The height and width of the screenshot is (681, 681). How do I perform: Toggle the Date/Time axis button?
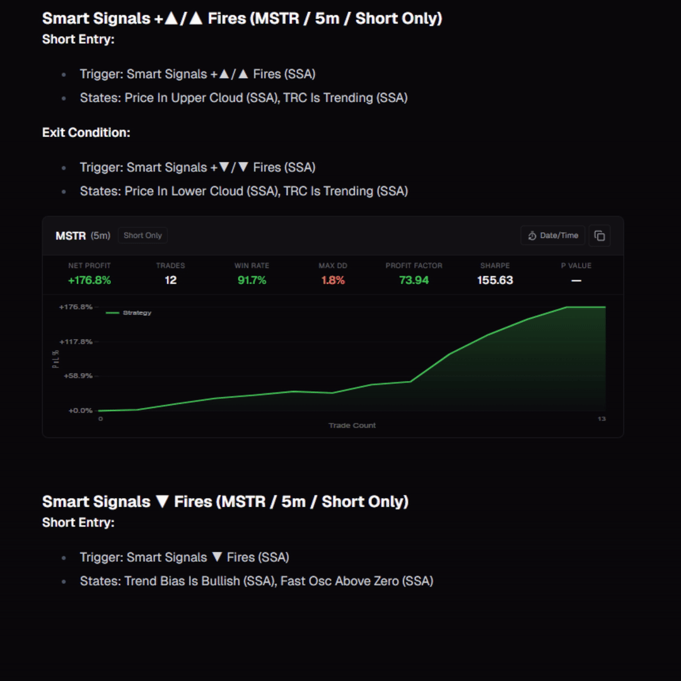[552, 235]
